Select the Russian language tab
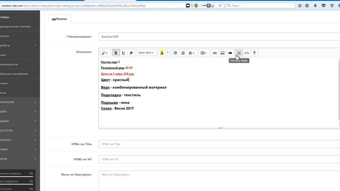Screen dimensions: 340x191 point(59,19)
